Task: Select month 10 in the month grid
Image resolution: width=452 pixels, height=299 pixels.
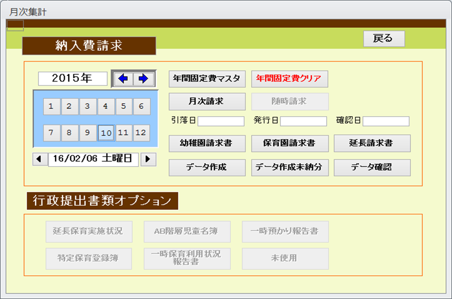Action: (x=106, y=133)
